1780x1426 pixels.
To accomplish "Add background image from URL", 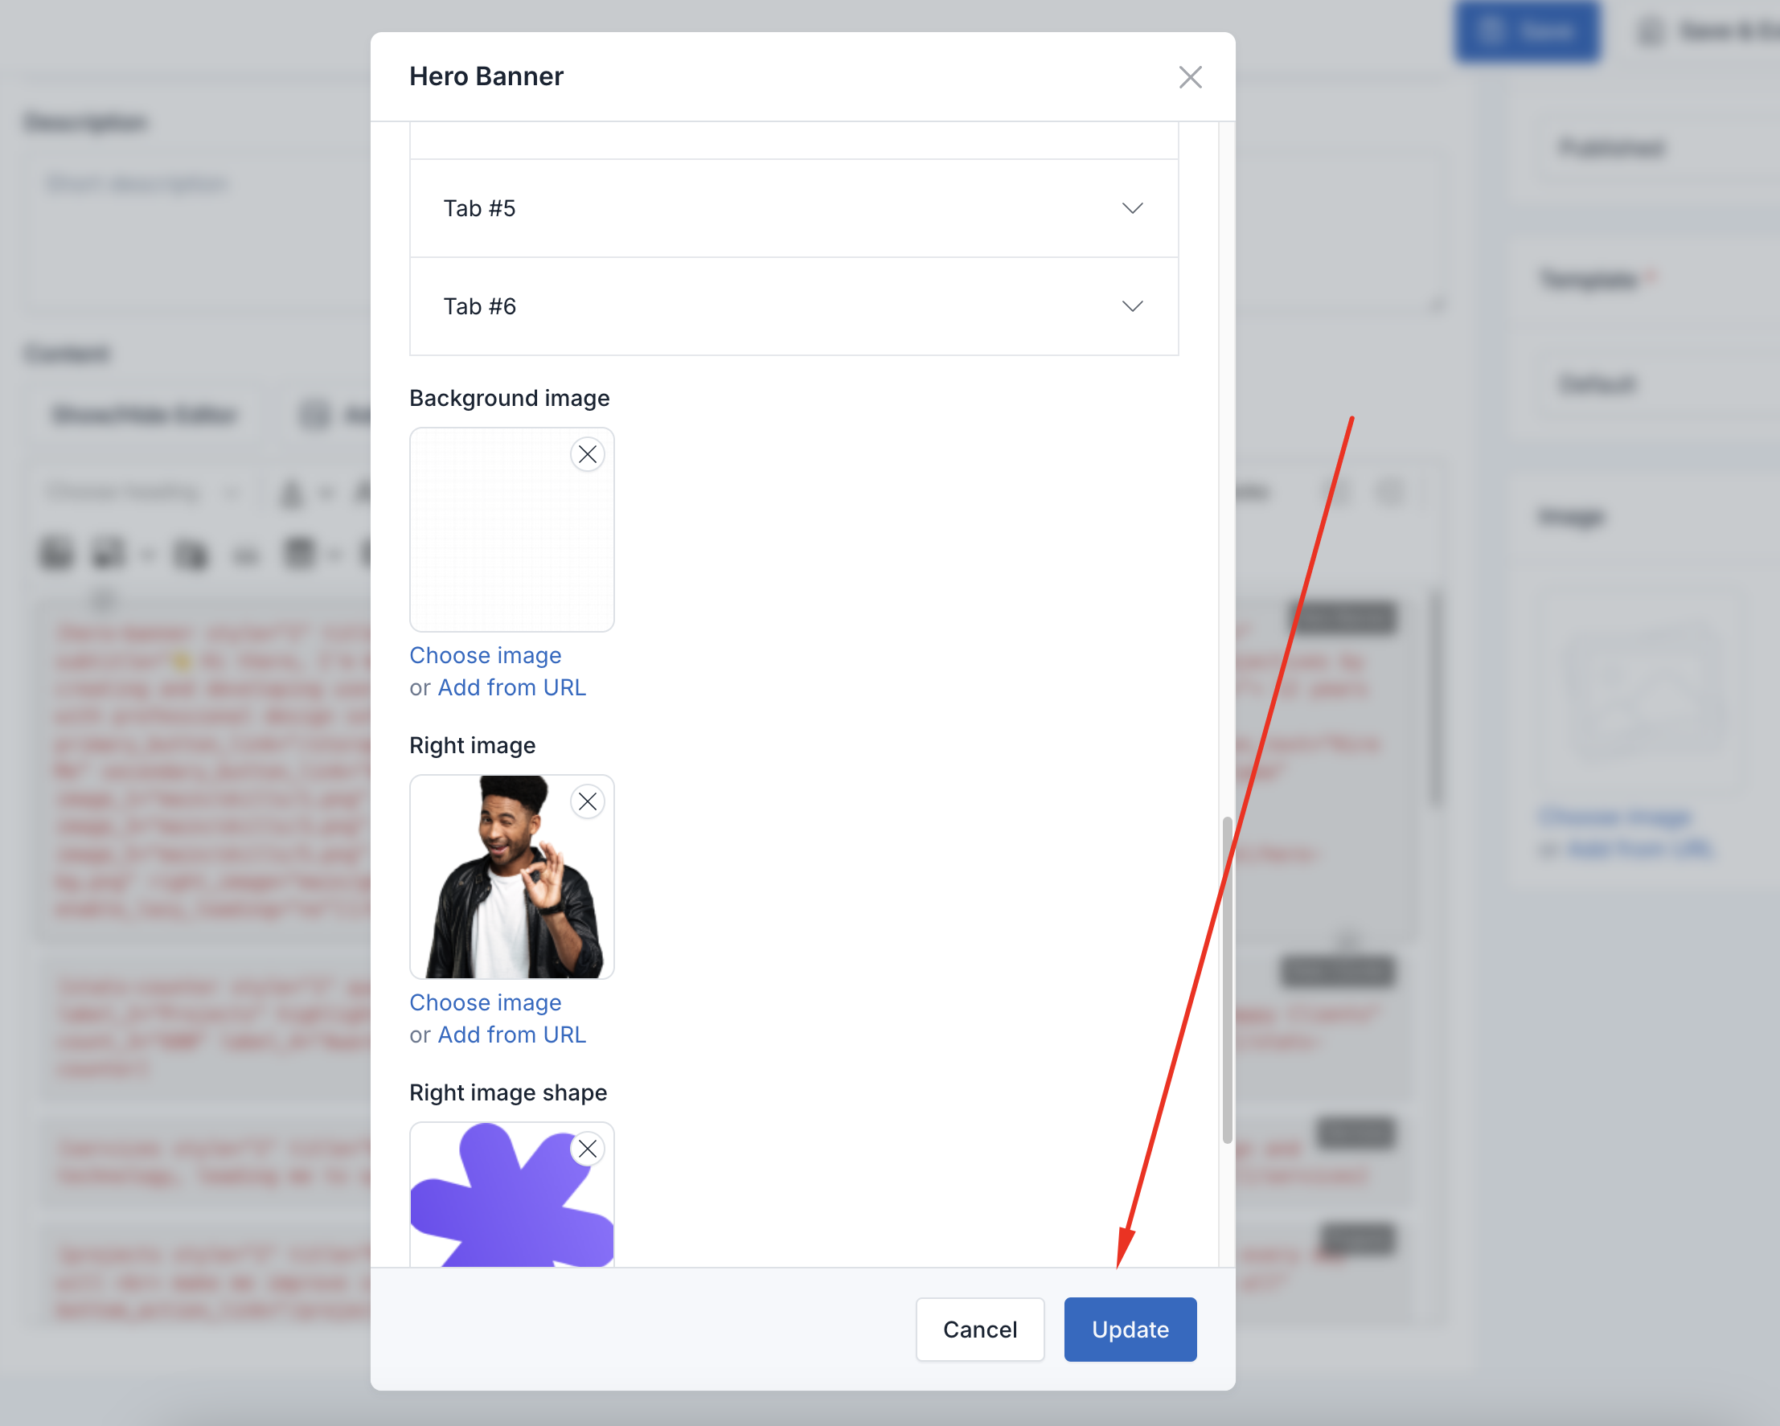I will click(512, 687).
